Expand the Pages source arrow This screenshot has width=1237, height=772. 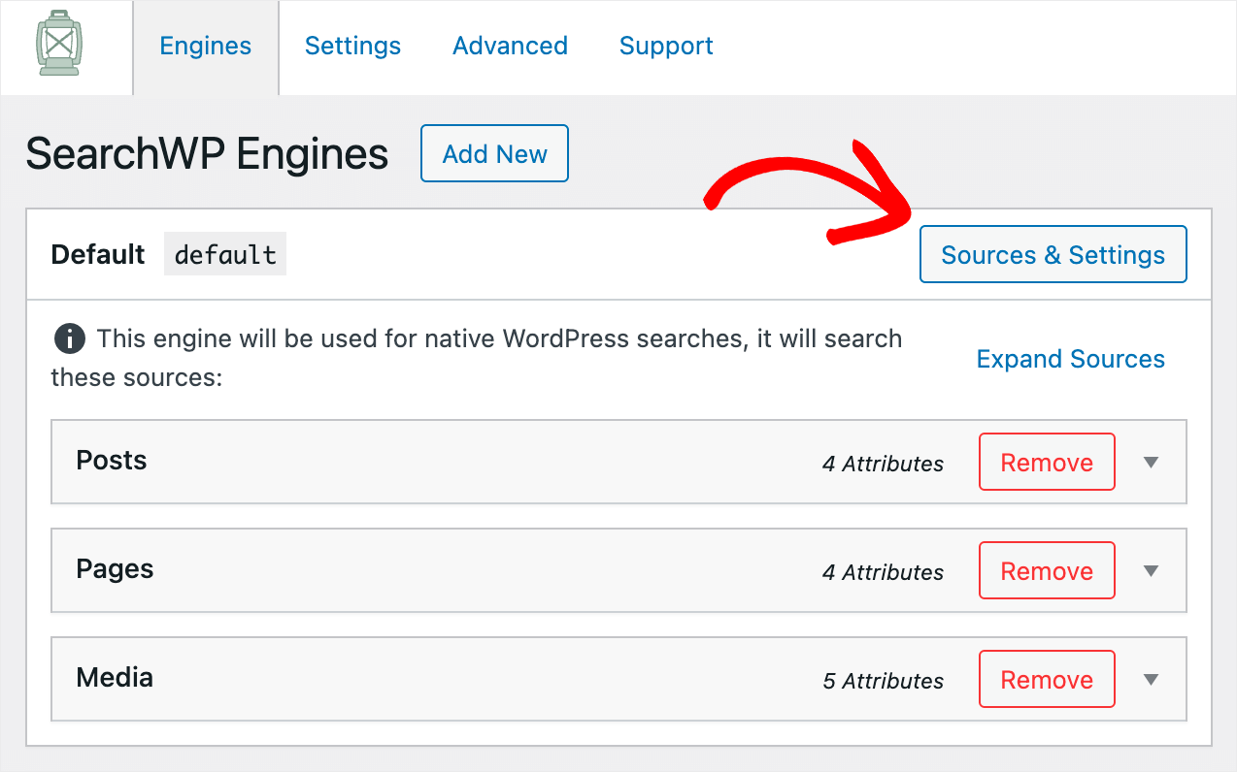point(1152,571)
